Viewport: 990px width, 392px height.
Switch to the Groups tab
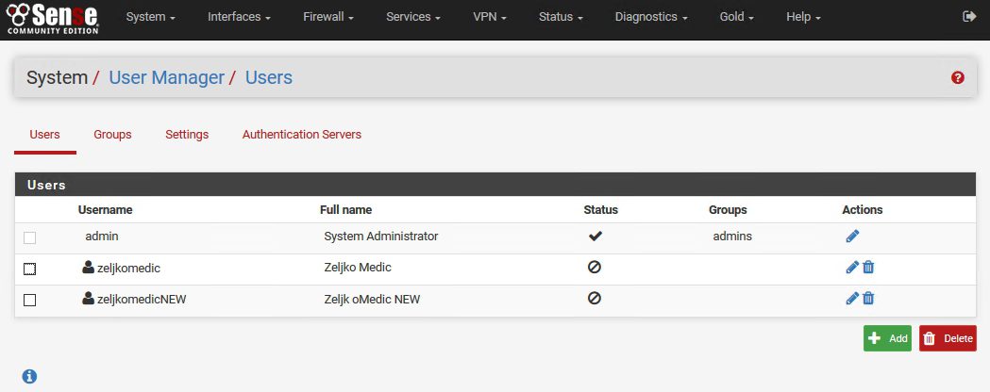point(112,135)
